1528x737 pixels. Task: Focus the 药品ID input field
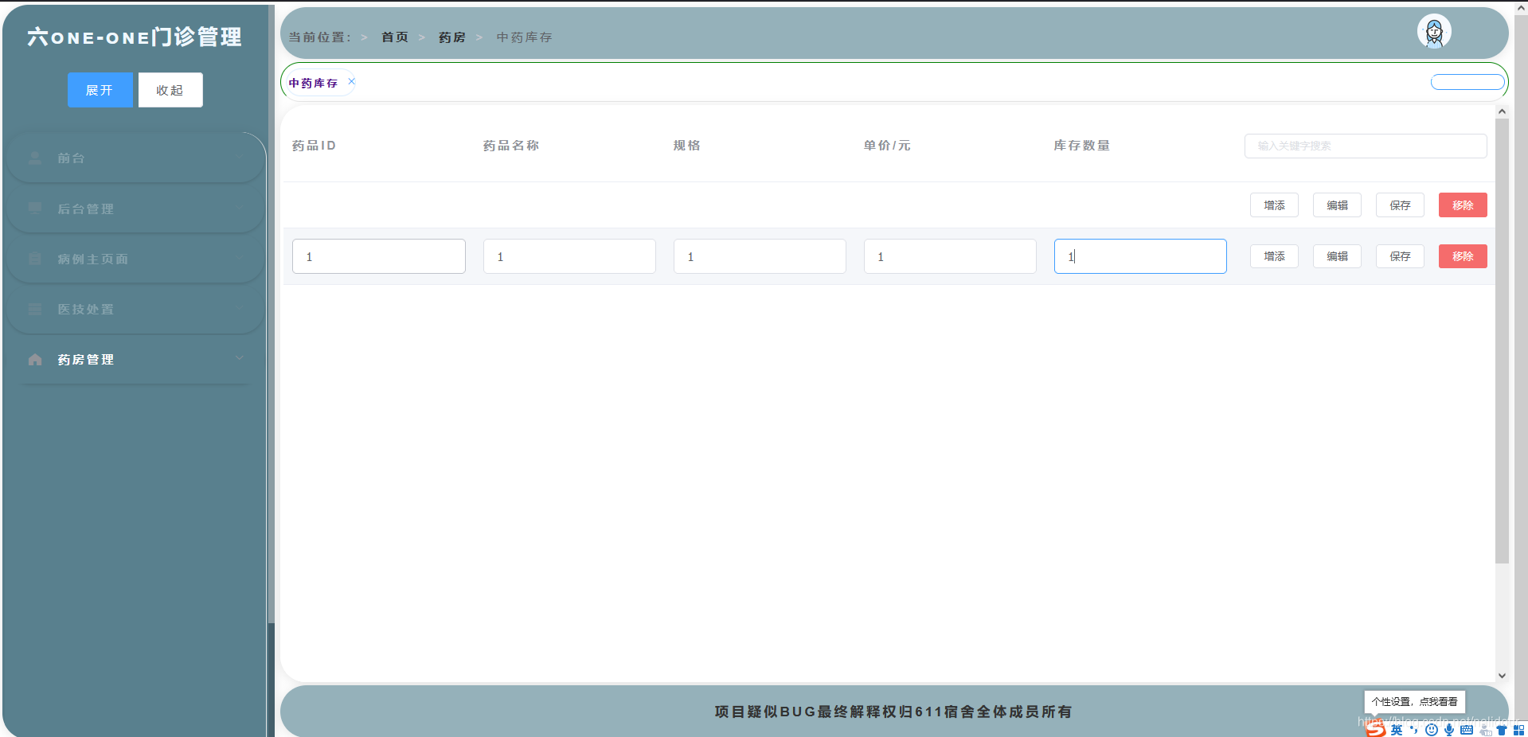click(x=379, y=256)
